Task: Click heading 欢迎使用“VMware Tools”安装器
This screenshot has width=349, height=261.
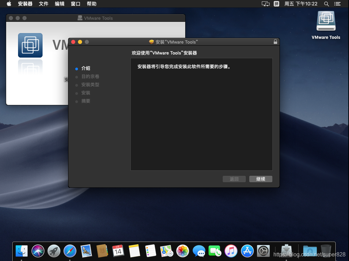Action: pyautogui.click(x=164, y=53)
